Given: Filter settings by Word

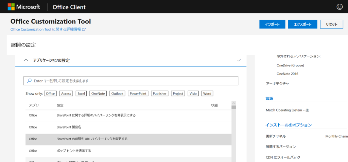Looking at the screenshot, I should (207, 94).
